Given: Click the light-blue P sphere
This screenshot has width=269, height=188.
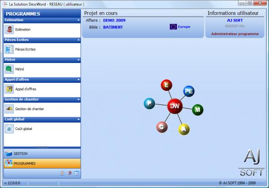Looking at the screenshot, I should [x=149, y=103].
